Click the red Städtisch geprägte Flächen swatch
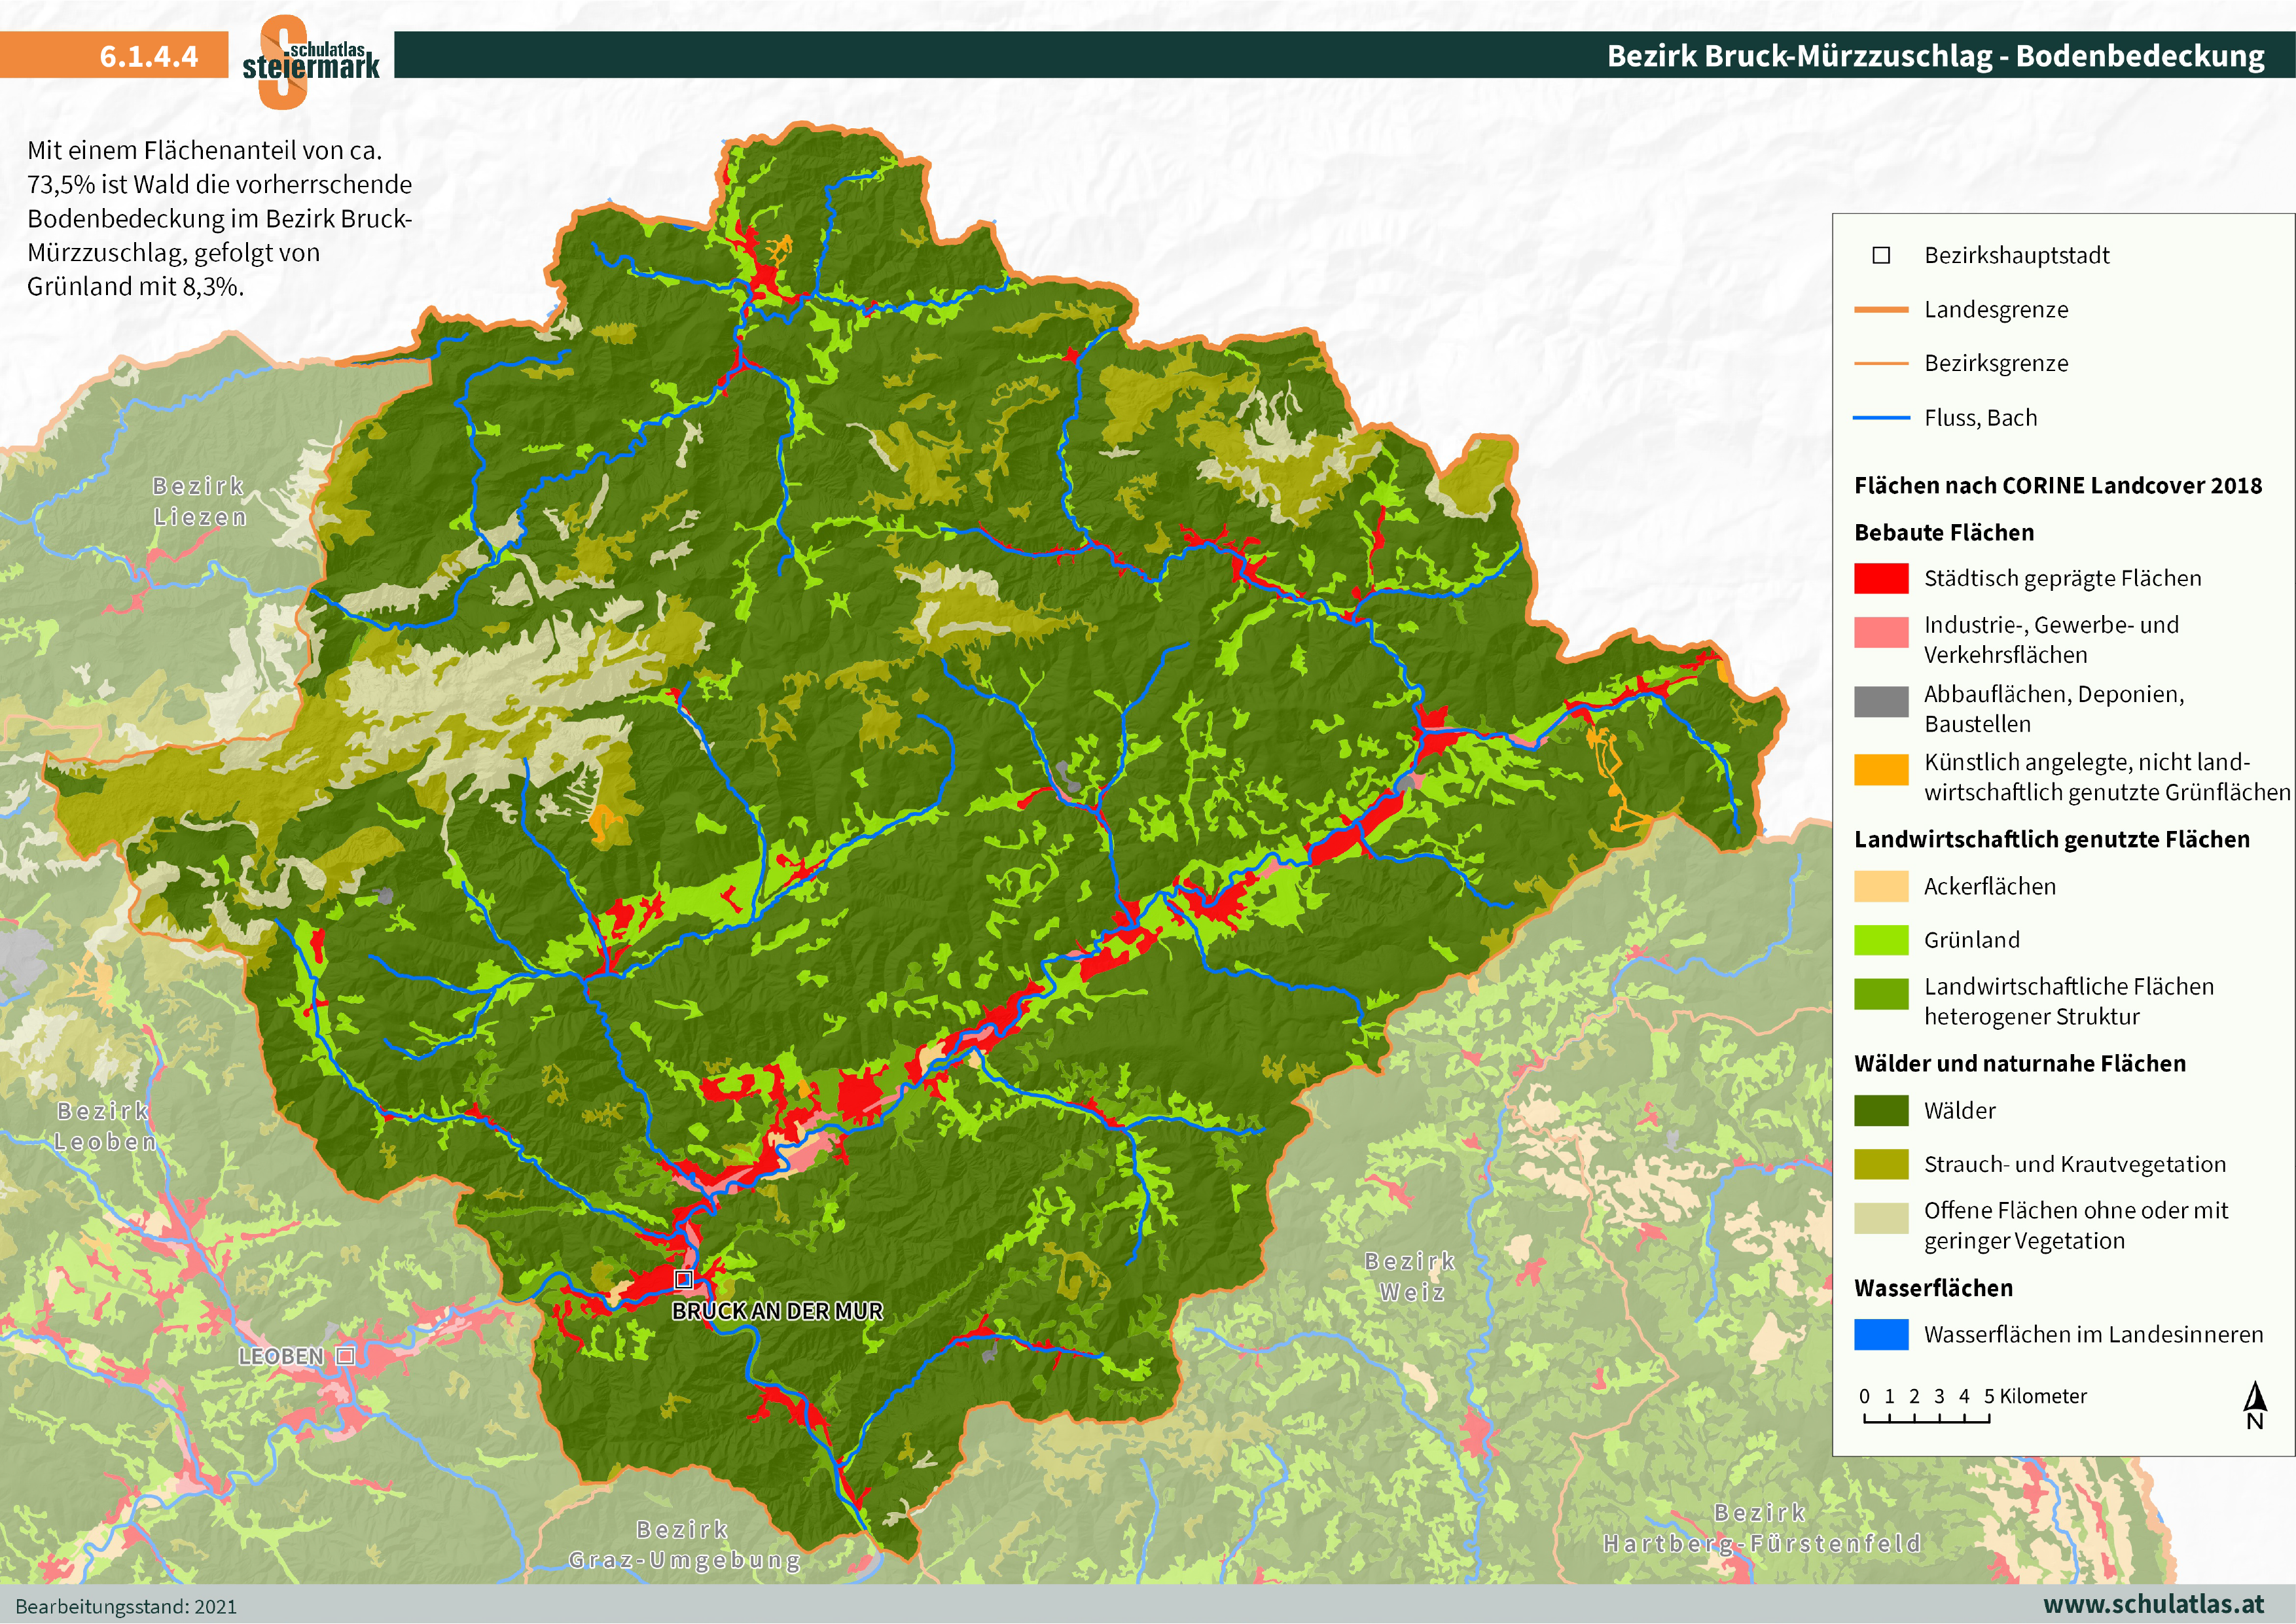The height and width of the screenshot is (1624, 2296). point(1881,579)
